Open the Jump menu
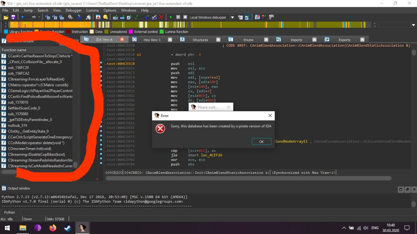417x234 pixels. (x=28, y=10)
